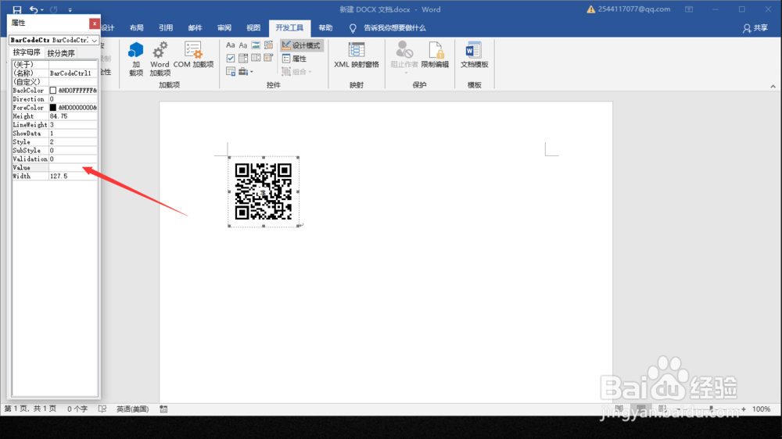Toggle 设计模式 design mode

point(301,45)
